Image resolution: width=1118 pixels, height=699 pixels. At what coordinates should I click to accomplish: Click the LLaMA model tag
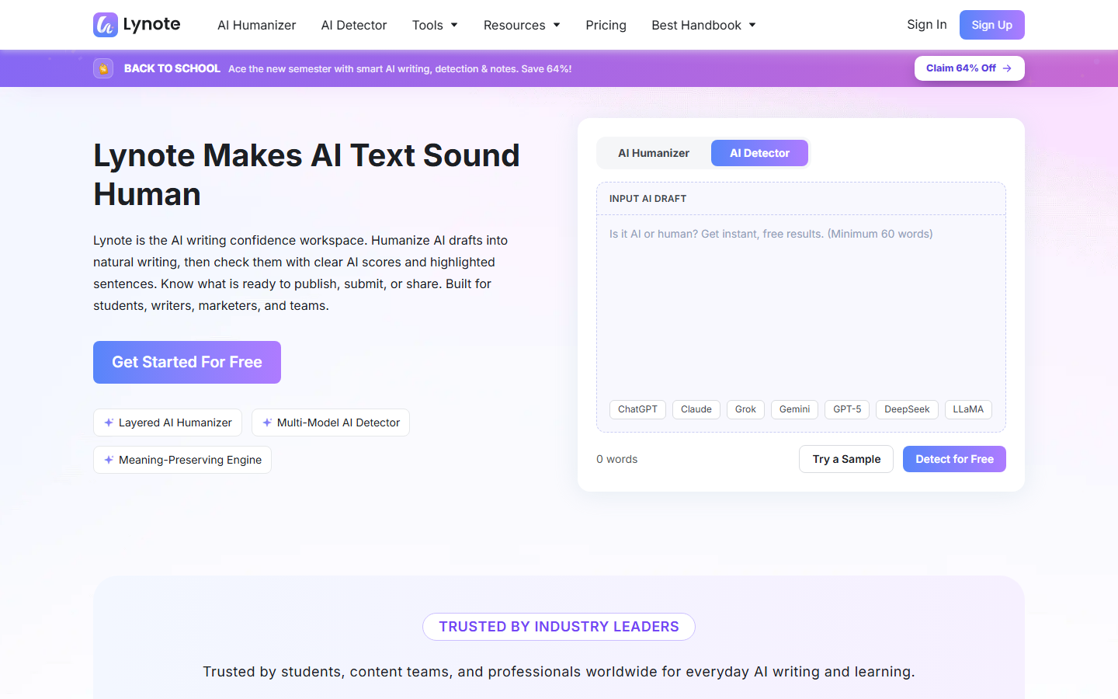coord(968,409)
